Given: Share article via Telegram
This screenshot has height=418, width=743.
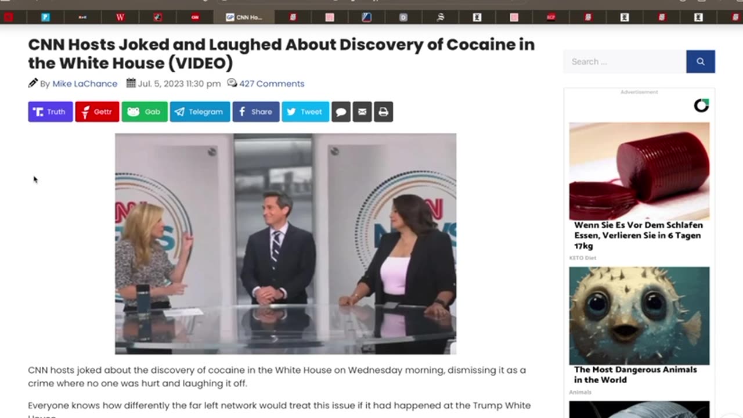Looking at the screenshot, I should [x=200, y=111].
